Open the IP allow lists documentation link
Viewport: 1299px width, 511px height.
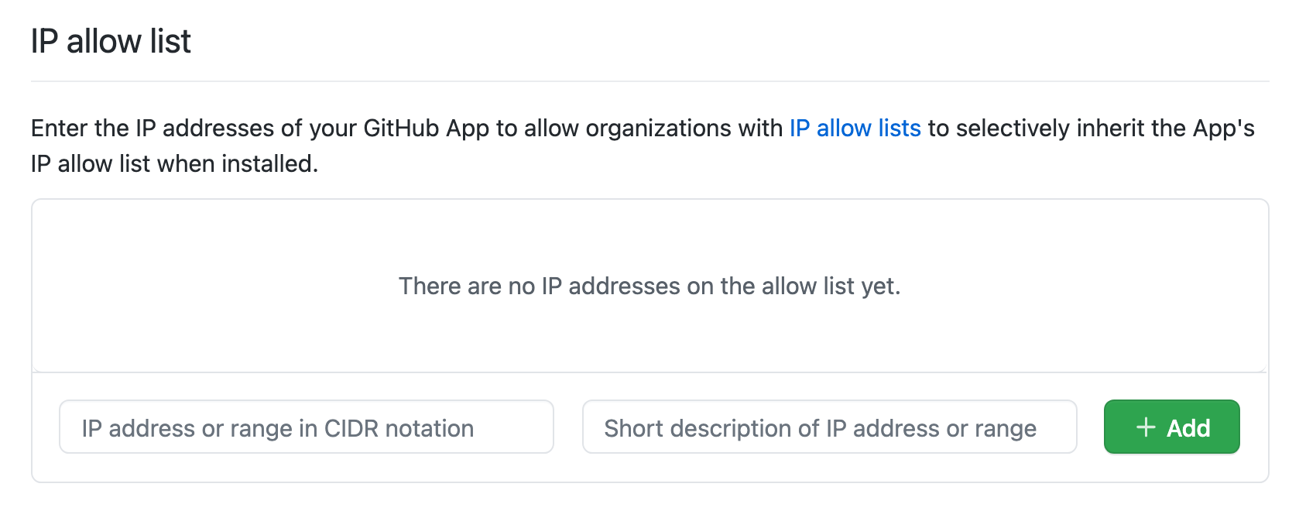[x=854, y=129]
